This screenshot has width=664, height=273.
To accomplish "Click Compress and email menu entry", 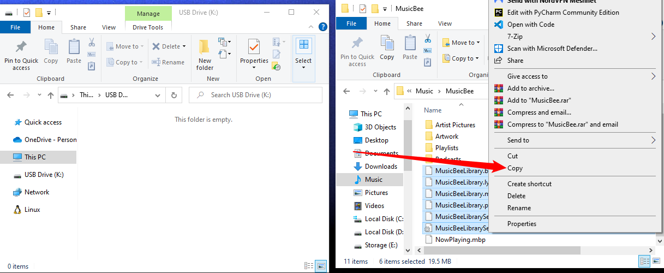I will point(539,112).
